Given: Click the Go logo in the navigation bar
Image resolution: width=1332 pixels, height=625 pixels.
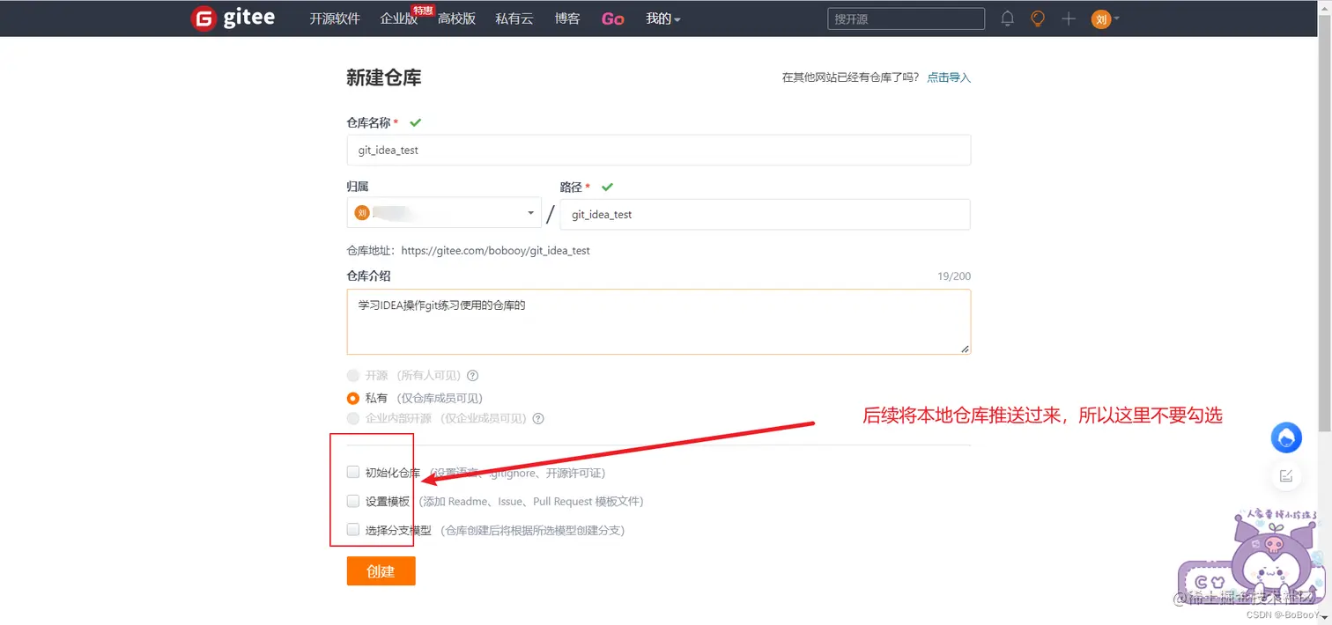Looking at the screenshot, I should 612,18.
